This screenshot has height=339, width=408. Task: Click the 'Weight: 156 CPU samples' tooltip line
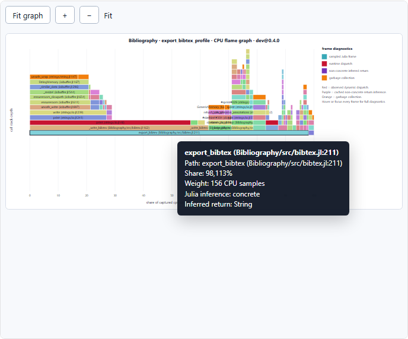point(225,183)
